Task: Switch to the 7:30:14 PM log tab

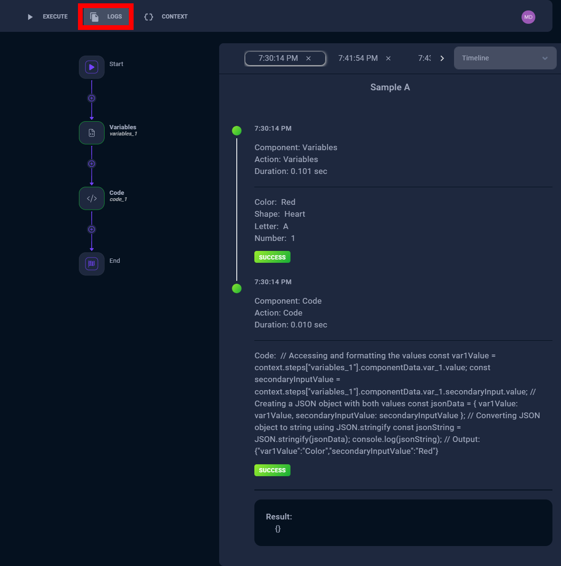Action: [x=278, y=58]
